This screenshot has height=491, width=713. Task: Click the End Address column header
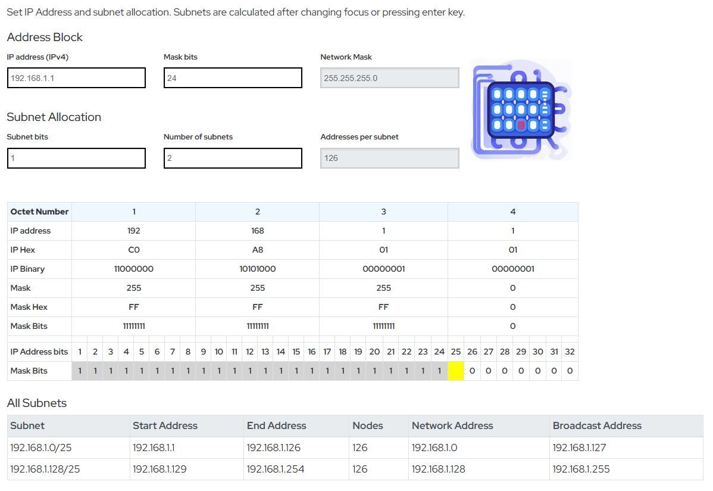(x=296, y=426)
